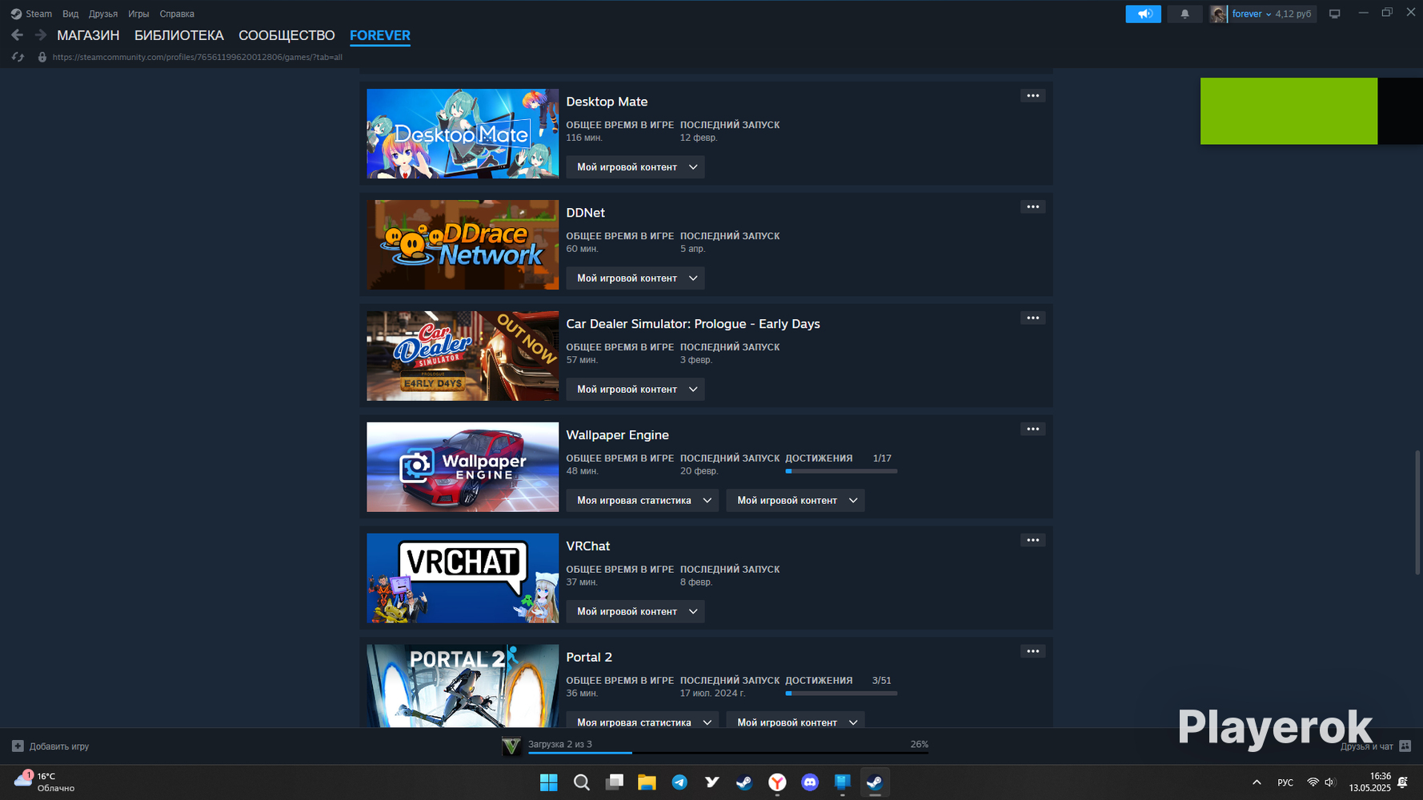The height and width of the screenshot is (800, 1423).
Task: Open Yandex Browser from the taskbar
Action: [777, 782]
